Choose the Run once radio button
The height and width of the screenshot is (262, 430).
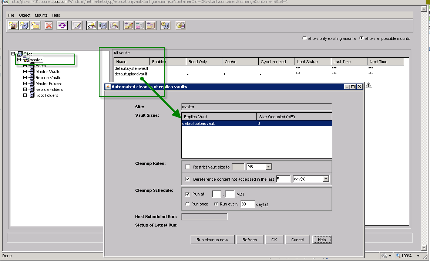coord(188,204)
